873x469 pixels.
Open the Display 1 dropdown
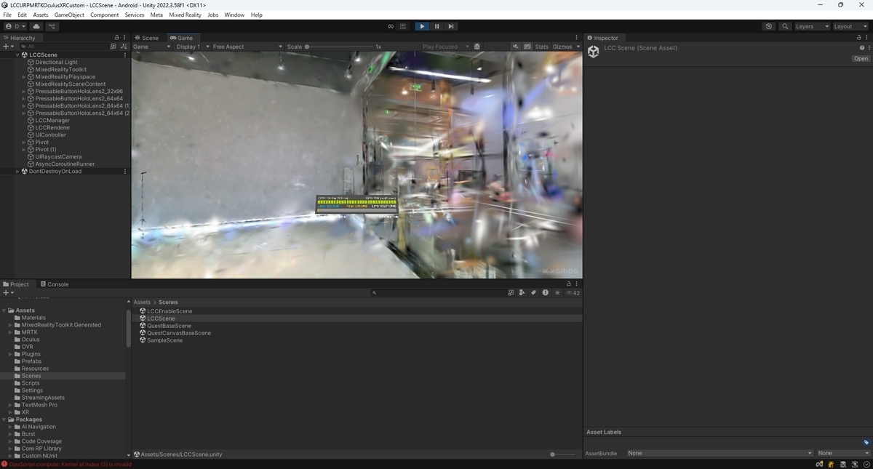click(193, 47)
